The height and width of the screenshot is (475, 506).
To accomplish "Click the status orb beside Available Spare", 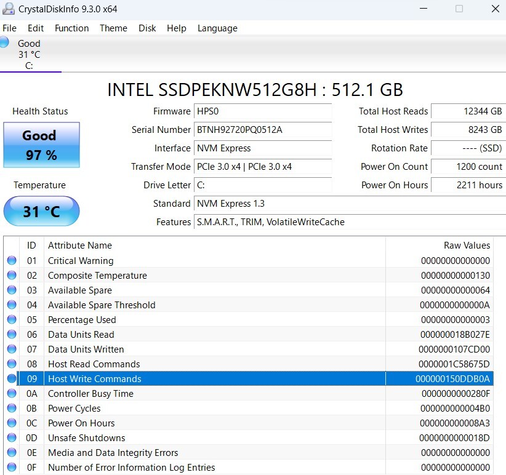I will (x=12, y=290).
